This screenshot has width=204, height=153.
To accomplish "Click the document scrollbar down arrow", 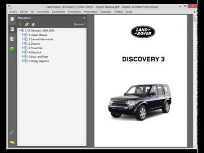I will 195,146.
